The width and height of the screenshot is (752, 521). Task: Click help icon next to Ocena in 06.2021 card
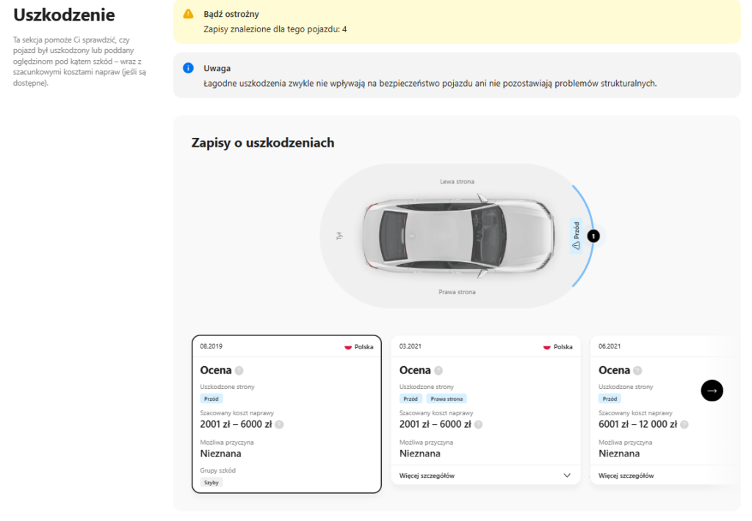637,371
